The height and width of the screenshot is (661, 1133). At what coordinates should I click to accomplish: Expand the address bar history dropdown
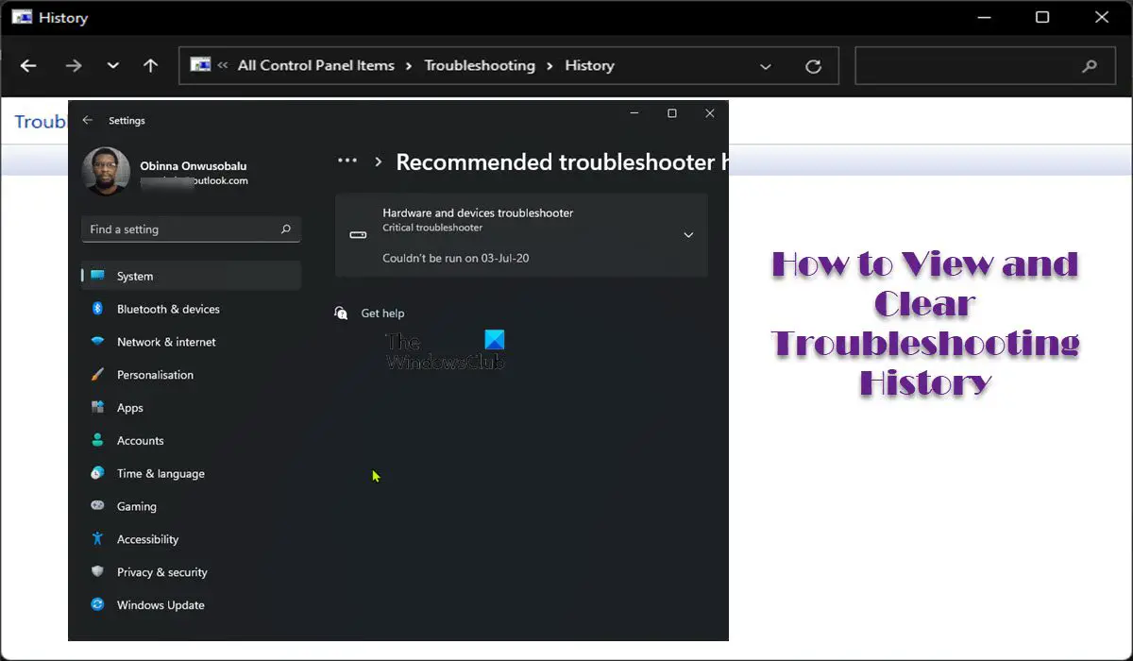tap(766, 66)
